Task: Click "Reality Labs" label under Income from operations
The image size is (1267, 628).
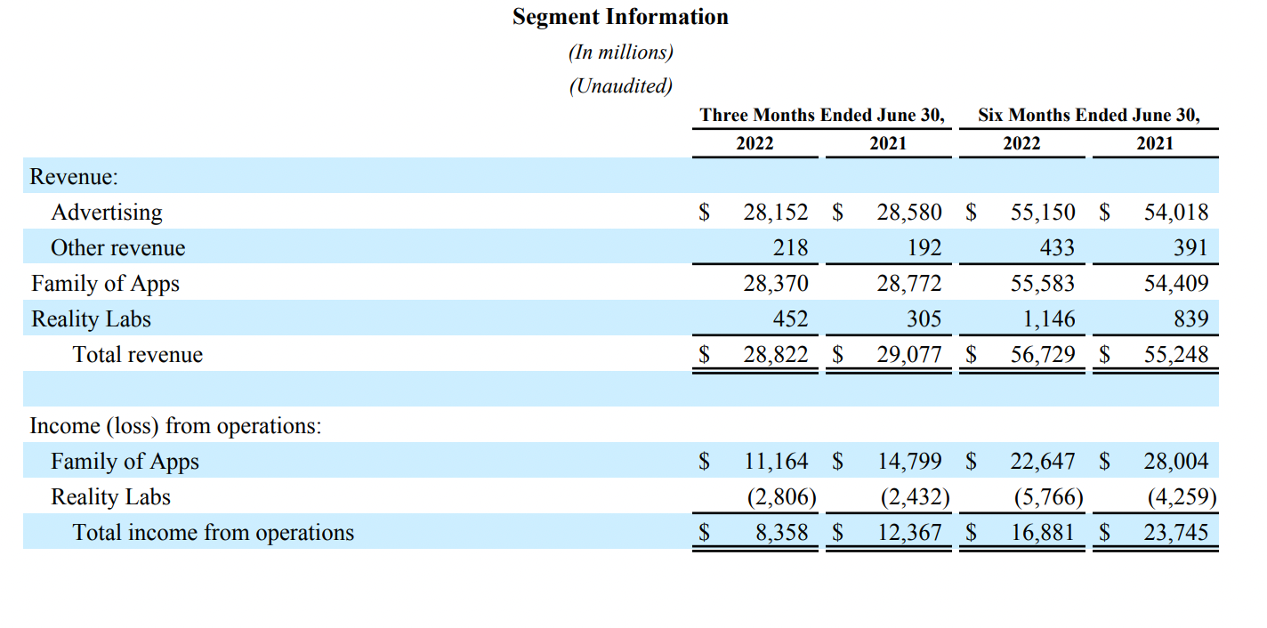Action: pyautogui.click(x=110, y=497)
